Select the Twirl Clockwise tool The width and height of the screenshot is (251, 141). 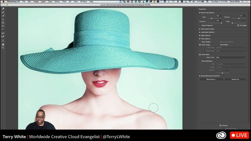point(3,19)
